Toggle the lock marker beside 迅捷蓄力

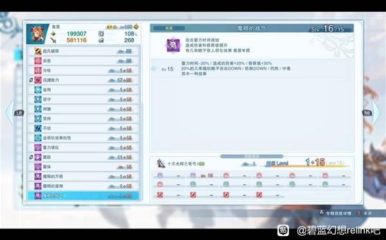click(32, 80)
